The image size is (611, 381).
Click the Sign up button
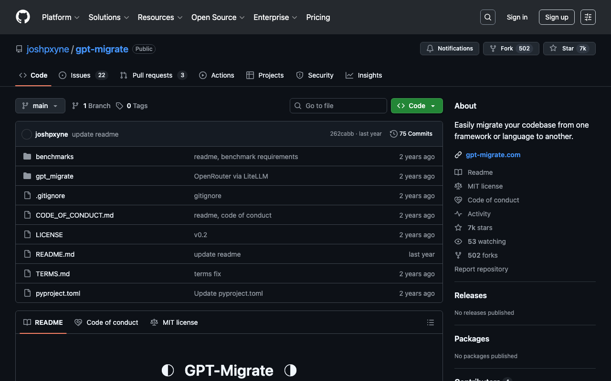pos(556,17)
